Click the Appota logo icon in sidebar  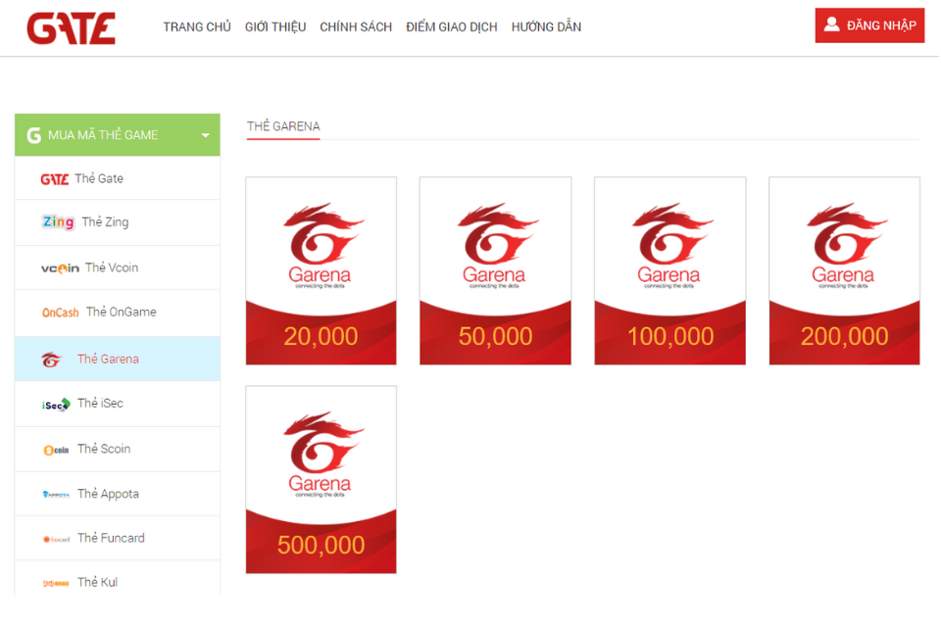[56, 495]
